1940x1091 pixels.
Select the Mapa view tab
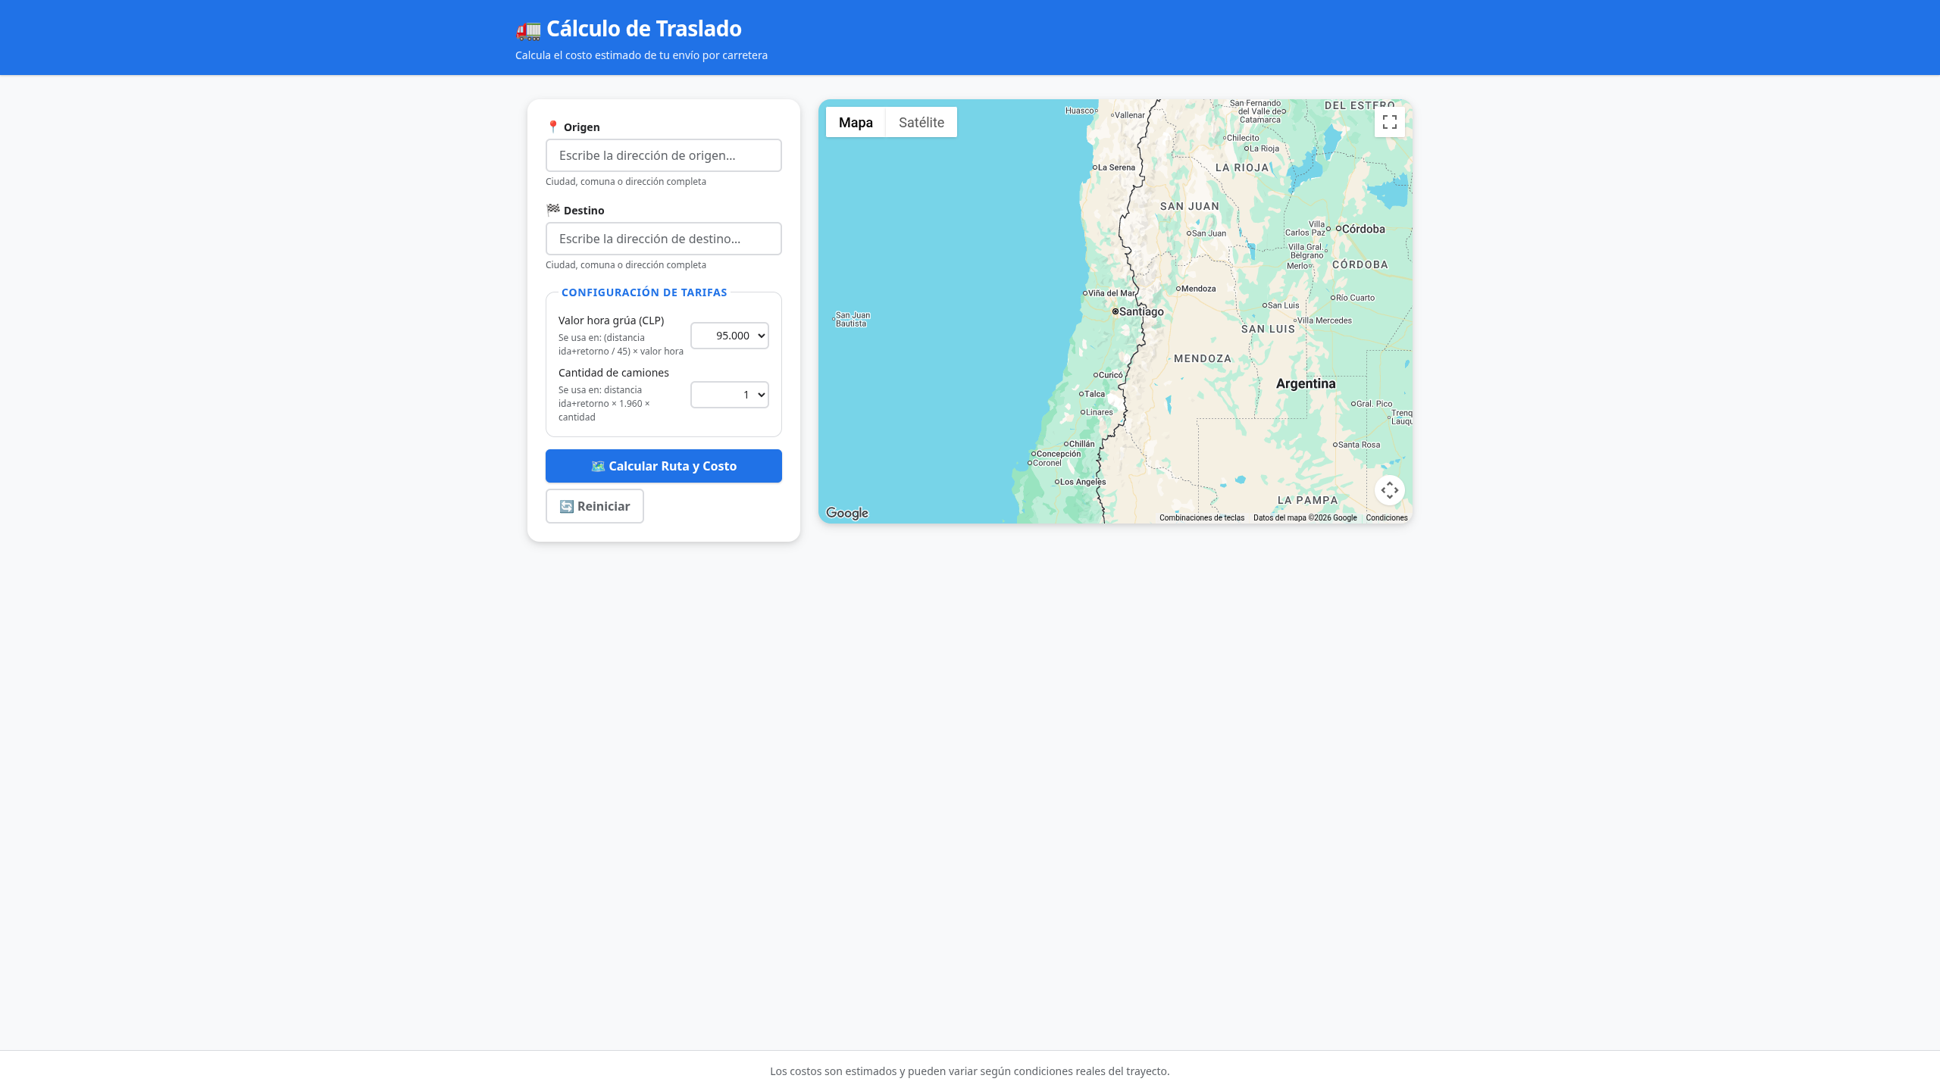tap(856, 122)
